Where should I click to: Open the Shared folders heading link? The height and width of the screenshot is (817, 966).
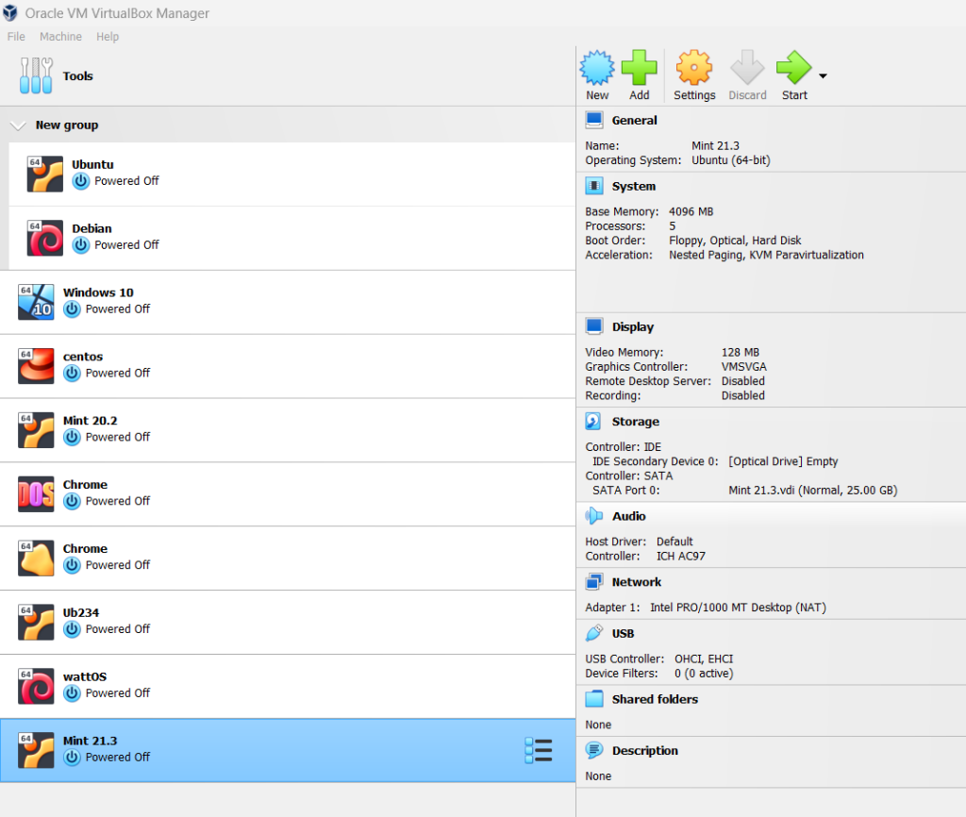click(655, 699)
